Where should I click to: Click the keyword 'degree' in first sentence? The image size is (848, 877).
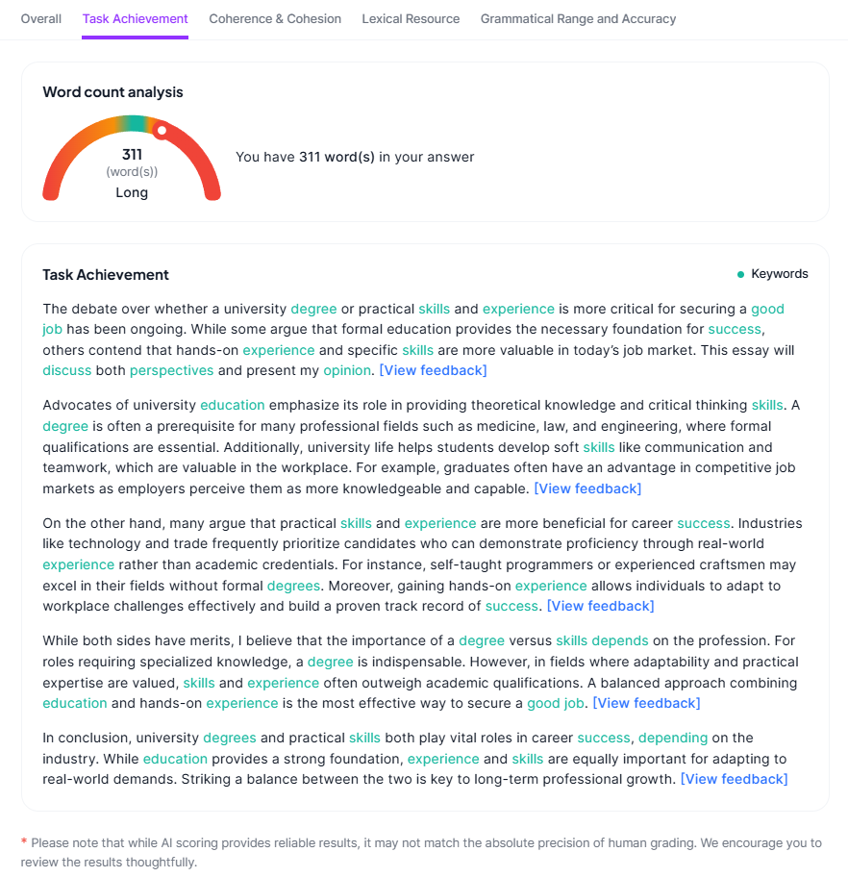(313, 309)
